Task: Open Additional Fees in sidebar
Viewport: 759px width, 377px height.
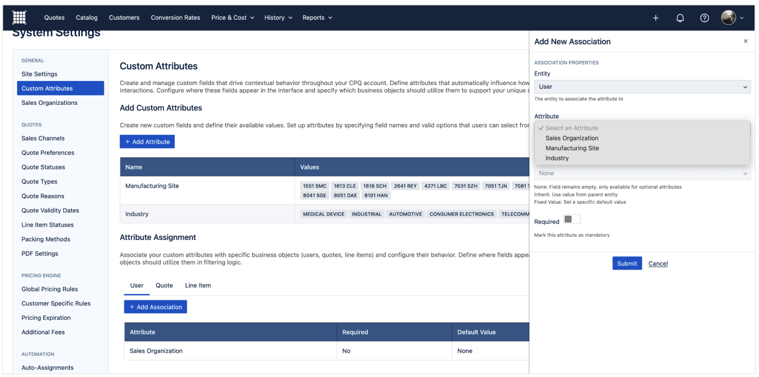Action: click(43, 332)
